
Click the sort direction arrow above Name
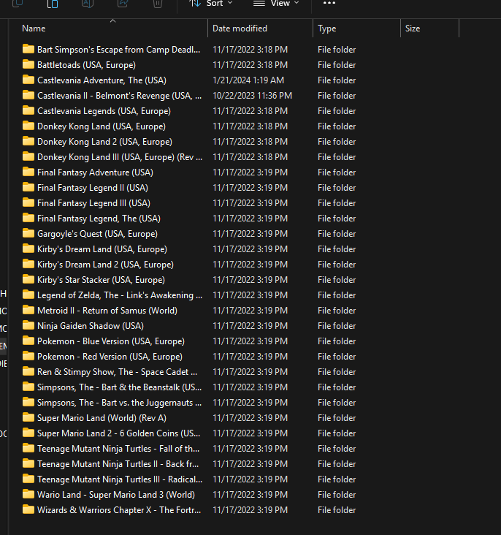tap(112, 21)
